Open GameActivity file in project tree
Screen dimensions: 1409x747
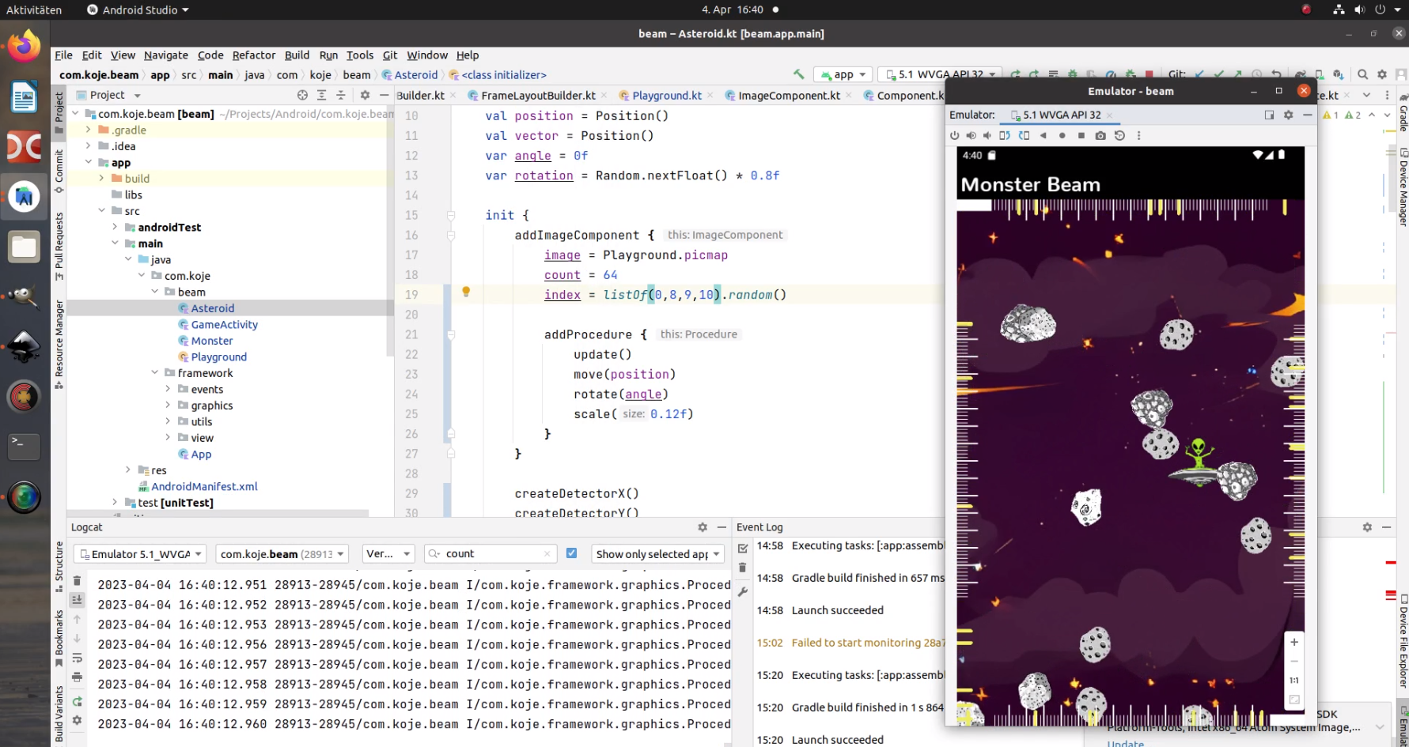tap(224, 325)
